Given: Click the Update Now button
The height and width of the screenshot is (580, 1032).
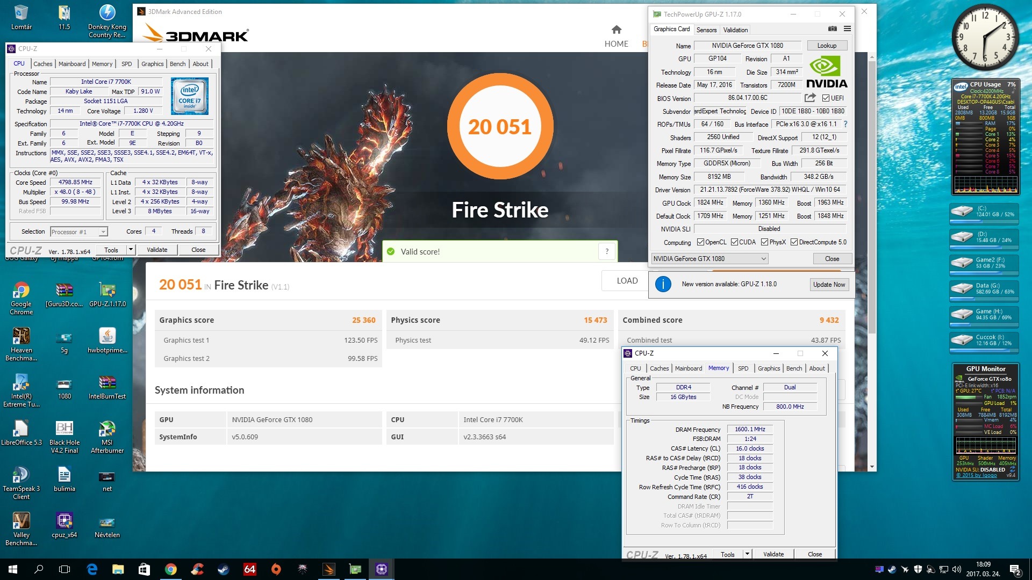Looking at the screenshot, I should click(x=829, y=285).
